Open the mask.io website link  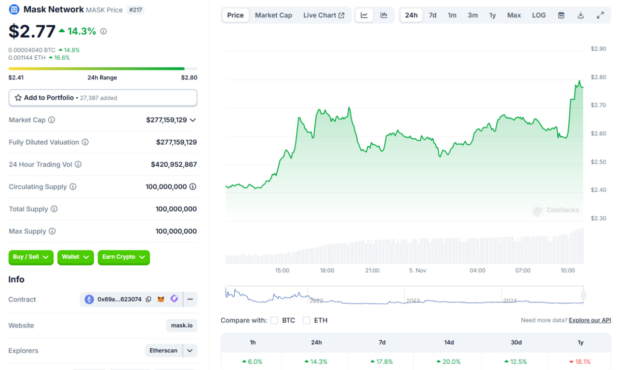[182, 325]
